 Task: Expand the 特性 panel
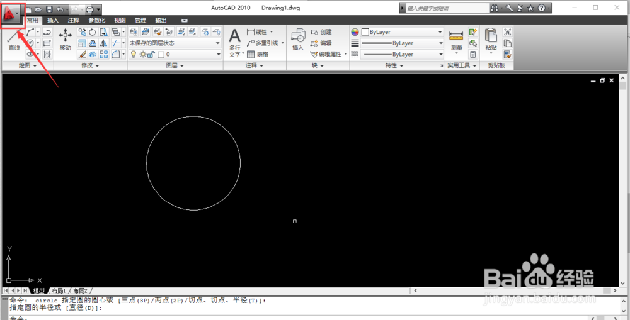[394, 65]
